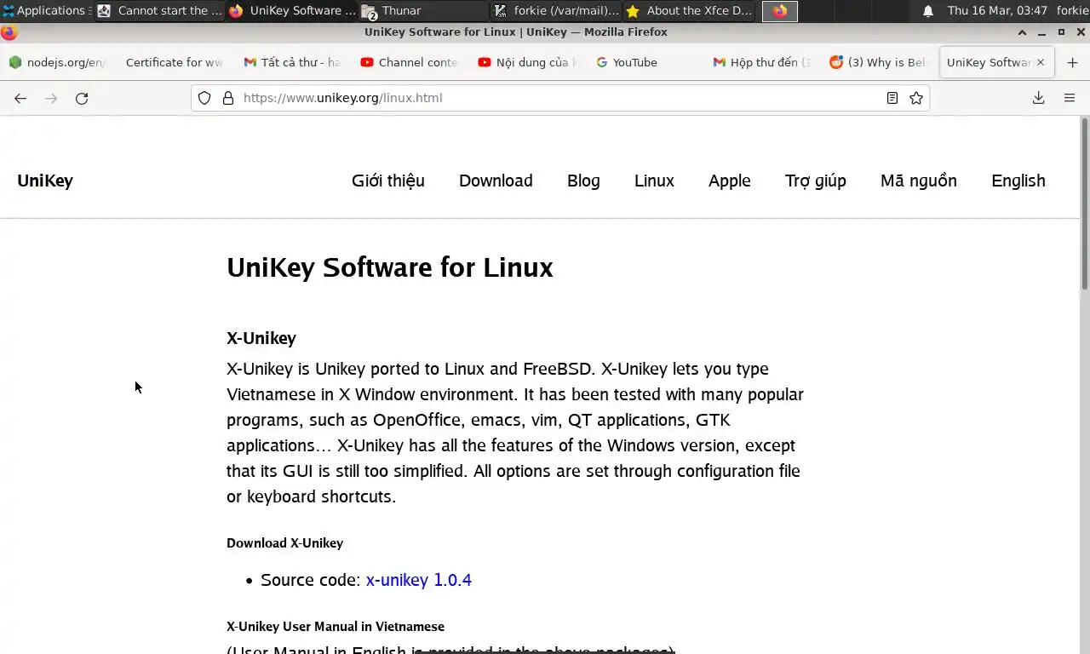Click the 'Download X-Unikey' heading text
Viewport: 1090px width, 654px height.
click(285, 542)
